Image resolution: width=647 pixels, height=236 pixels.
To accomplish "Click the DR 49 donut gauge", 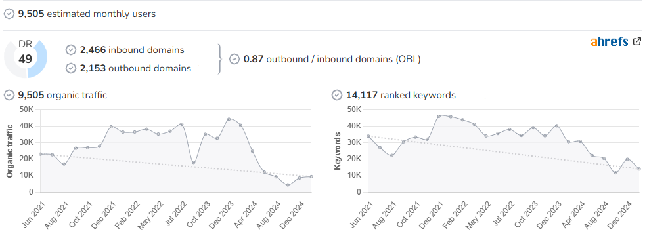I will [x=26, y=58].
